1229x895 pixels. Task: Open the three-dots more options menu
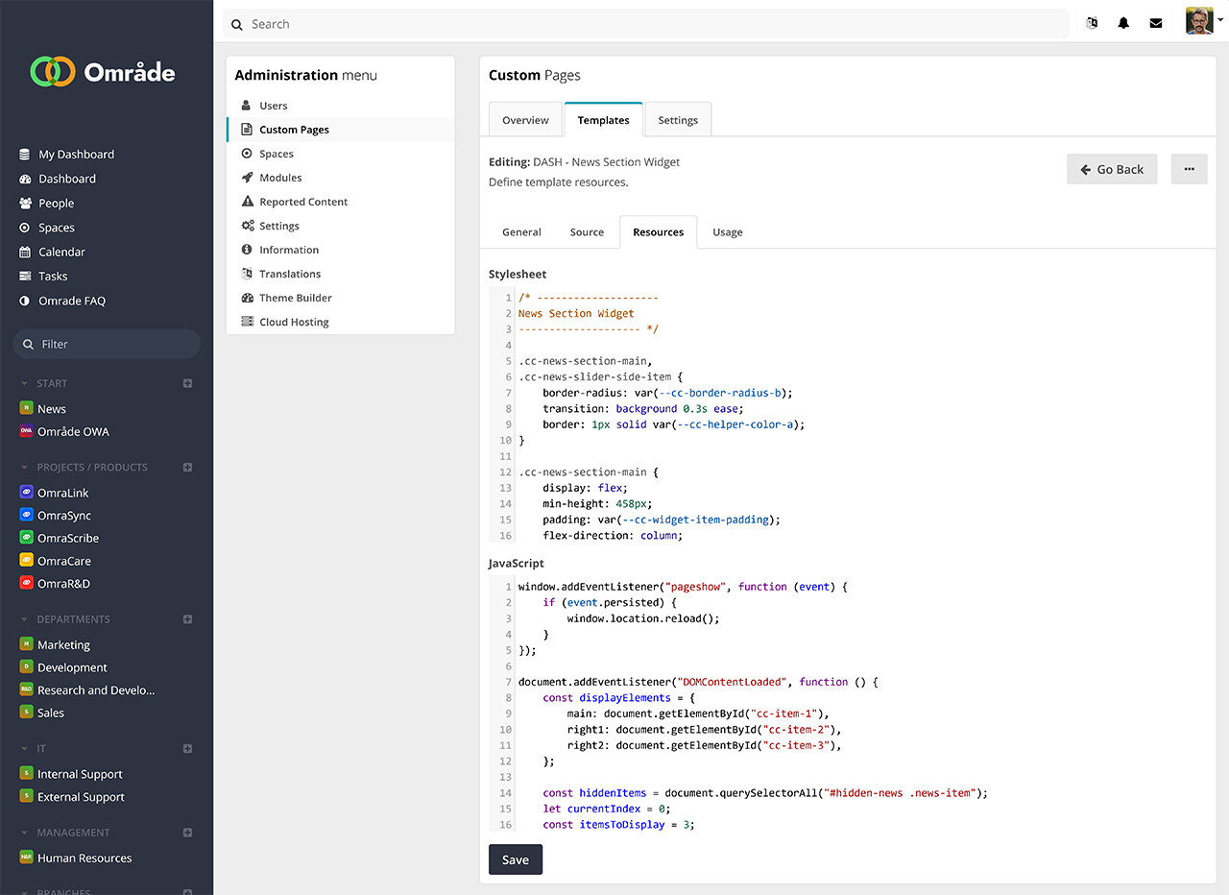click(x=1189, y=169)
